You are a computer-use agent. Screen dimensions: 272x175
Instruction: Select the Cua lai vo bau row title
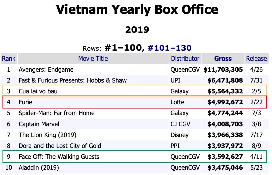tap(38, 91)
